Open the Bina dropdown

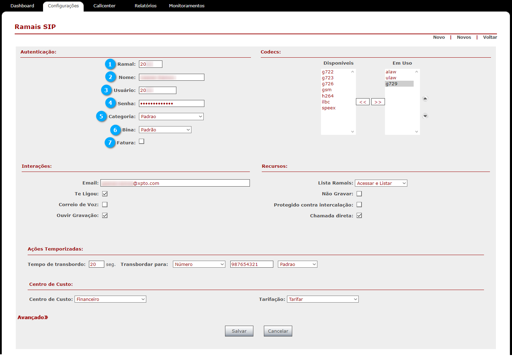(165, 130)
